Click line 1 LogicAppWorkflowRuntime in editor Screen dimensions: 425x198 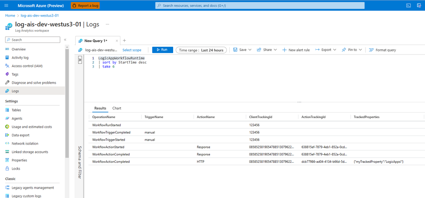pyautogui.click(x=121, y=58)
